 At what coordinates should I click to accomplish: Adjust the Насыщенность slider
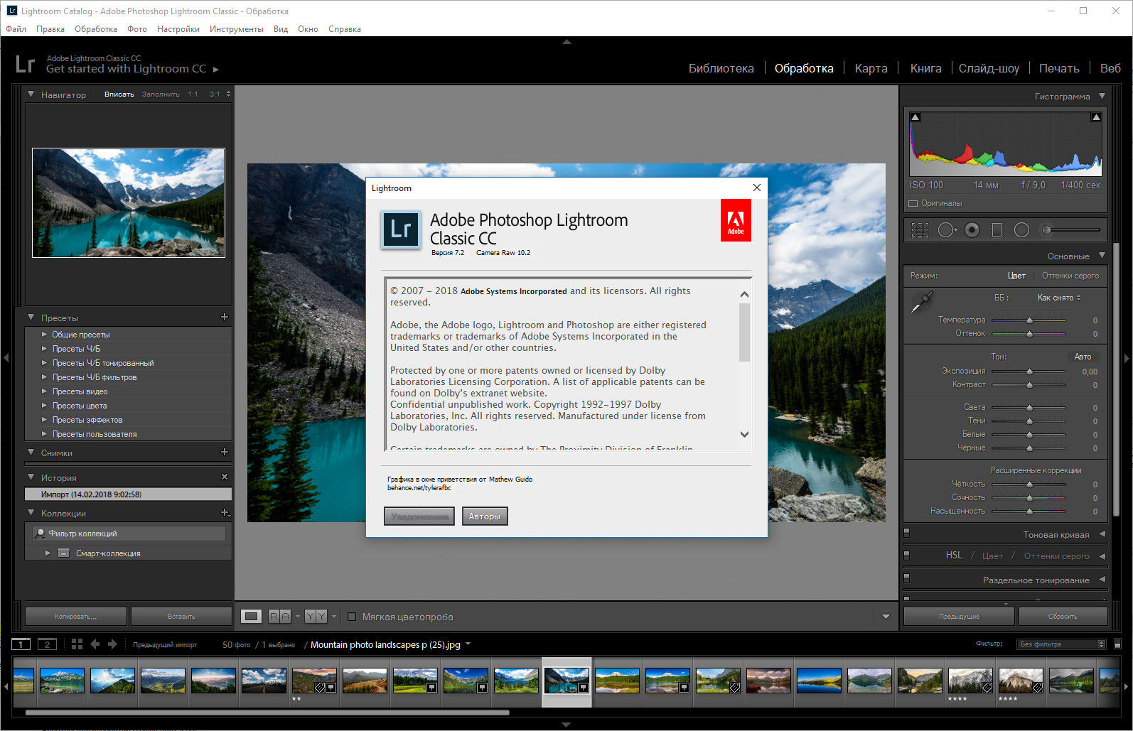pos(1029,511)
